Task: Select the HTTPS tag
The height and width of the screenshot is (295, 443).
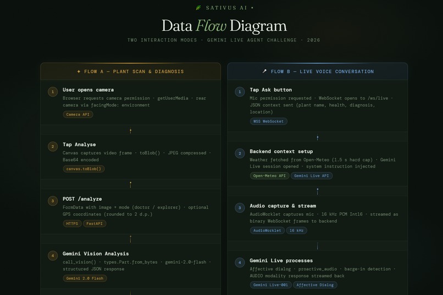Action: pyautogui.click(x=72, y=224)
